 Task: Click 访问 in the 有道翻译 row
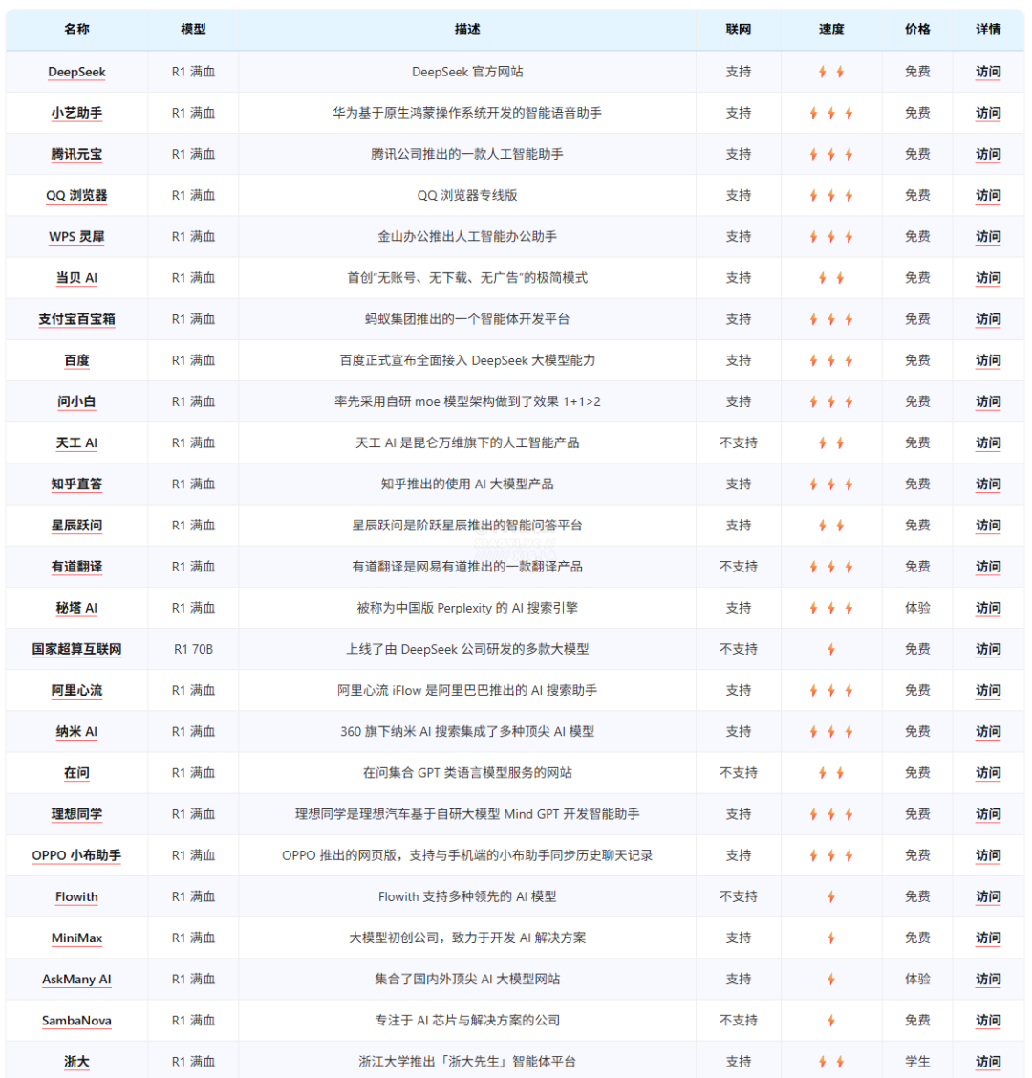[988, 567]
